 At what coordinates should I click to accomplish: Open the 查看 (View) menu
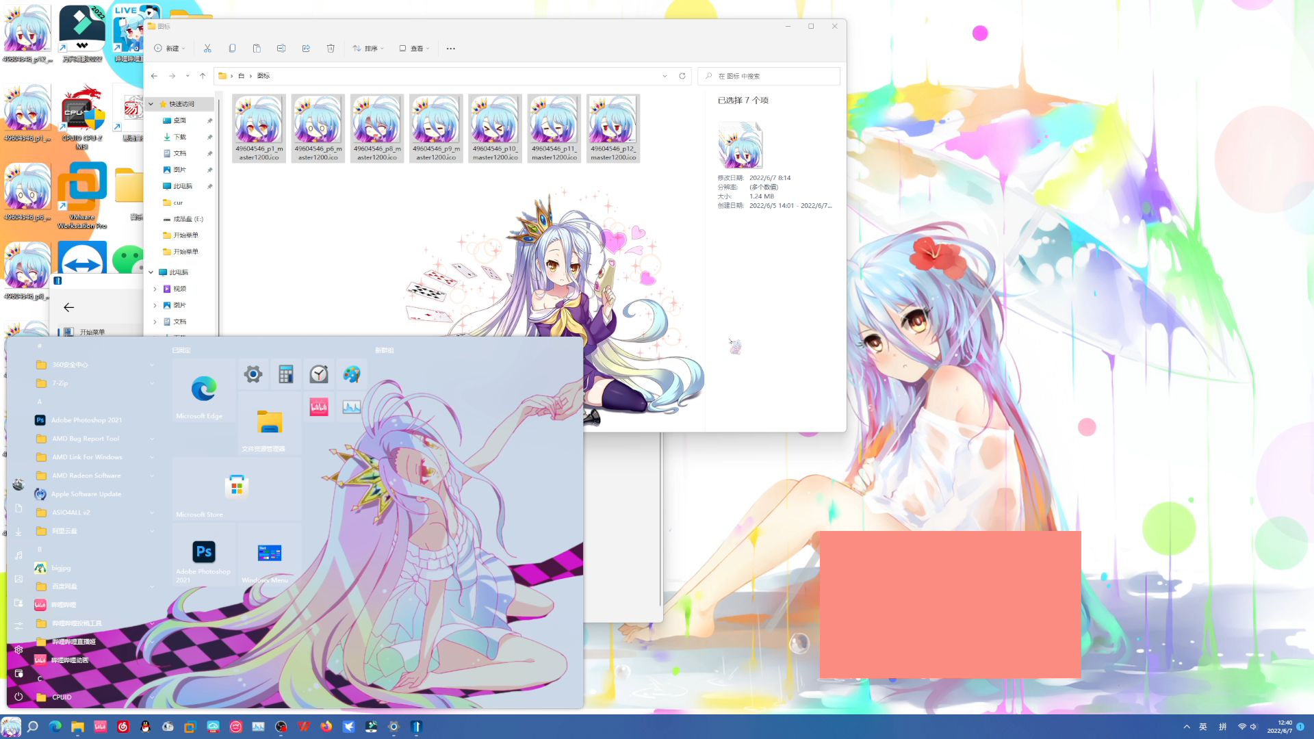tap(415, 49)
